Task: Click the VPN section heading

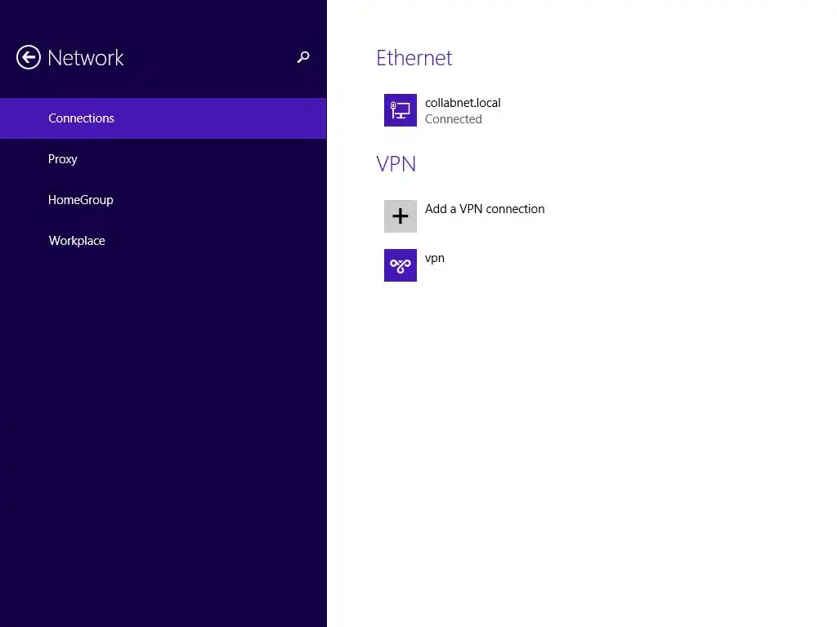Action: [x=396, y=164]
